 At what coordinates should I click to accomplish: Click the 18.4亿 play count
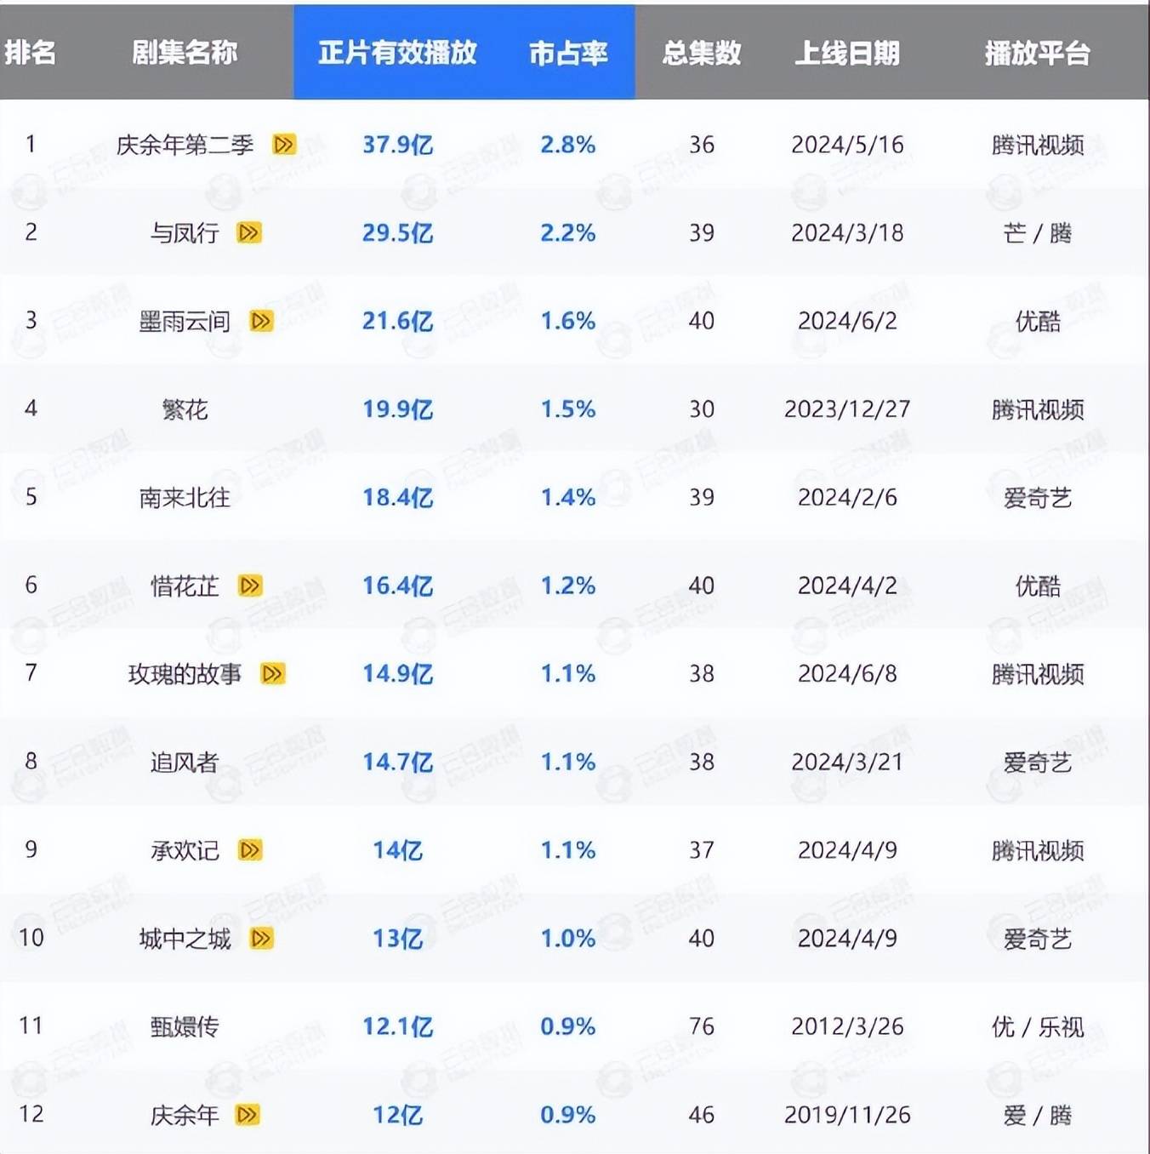point(397,497)
